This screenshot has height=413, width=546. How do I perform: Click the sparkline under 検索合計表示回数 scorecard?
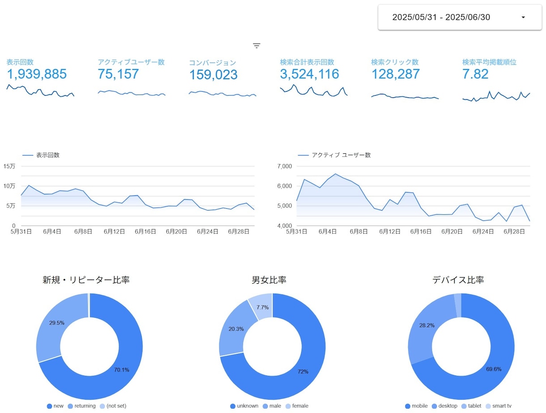pyautogui.click(x=314, y=91)
